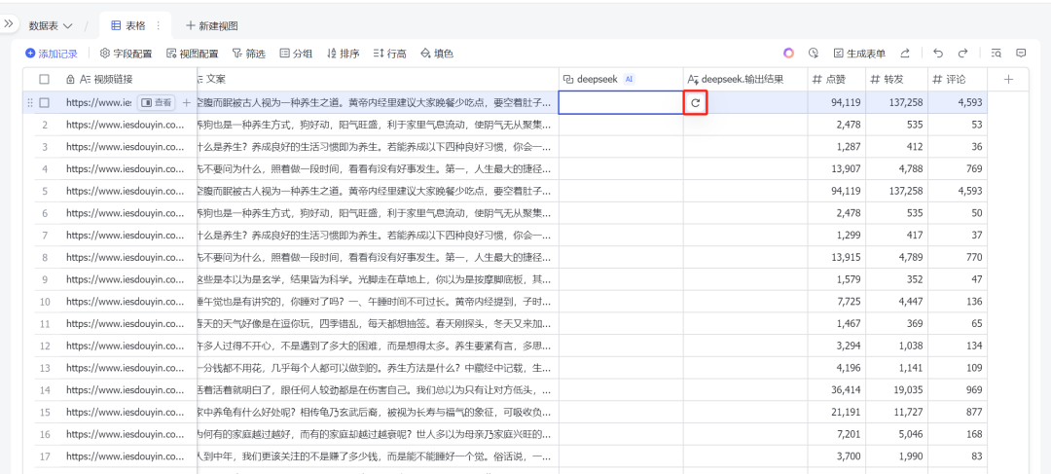Screen dimensions: 1051x474
Task: Open the video link in row 17
Action: tap(125, 456)
